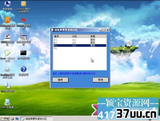Viewport: 160px width, 121px height.
Task: Open ScanVirus analysis tool icon
Action: 7,73
